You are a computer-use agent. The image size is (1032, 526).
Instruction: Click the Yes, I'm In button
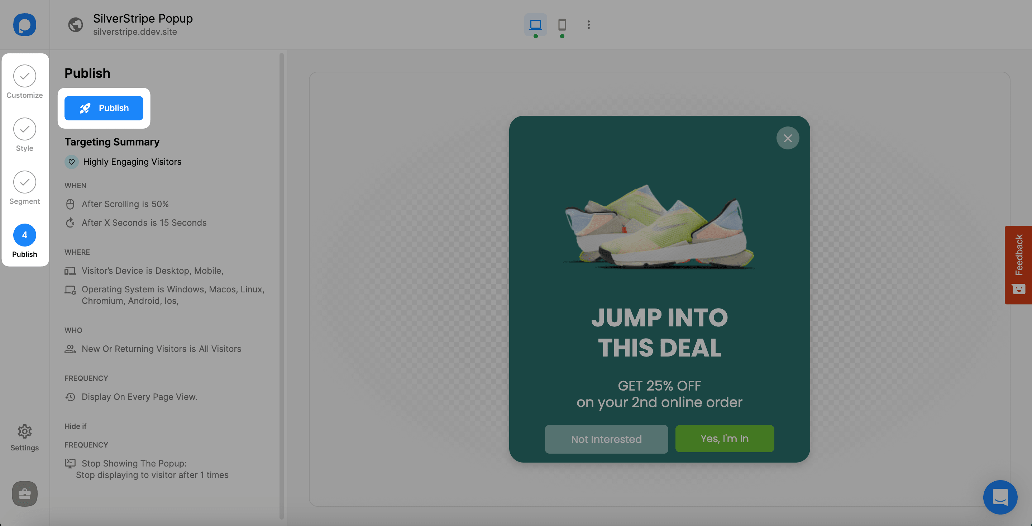(724, 439)
